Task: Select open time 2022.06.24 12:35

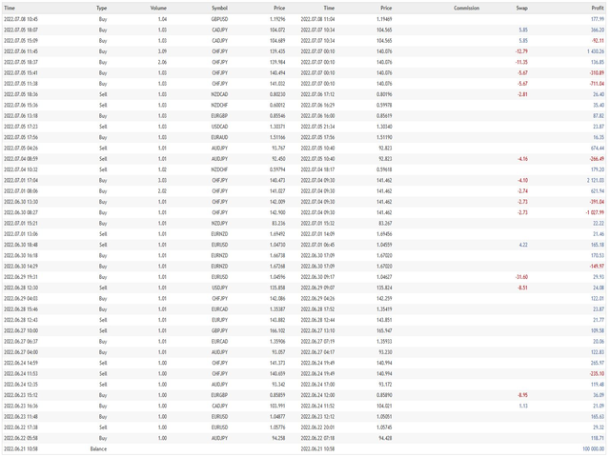Action: tap(21, 385)
